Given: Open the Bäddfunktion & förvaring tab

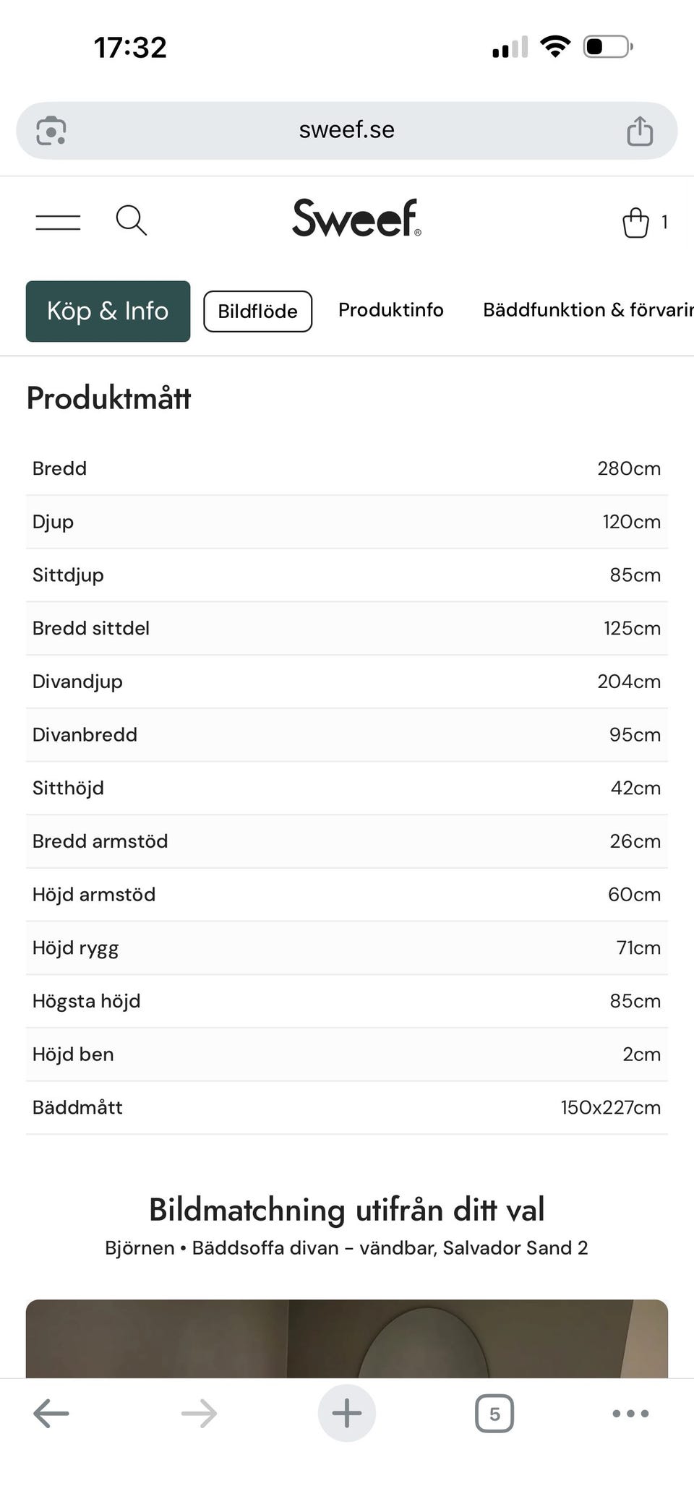Looking at the screenshot, I should (x=588, y=310).
